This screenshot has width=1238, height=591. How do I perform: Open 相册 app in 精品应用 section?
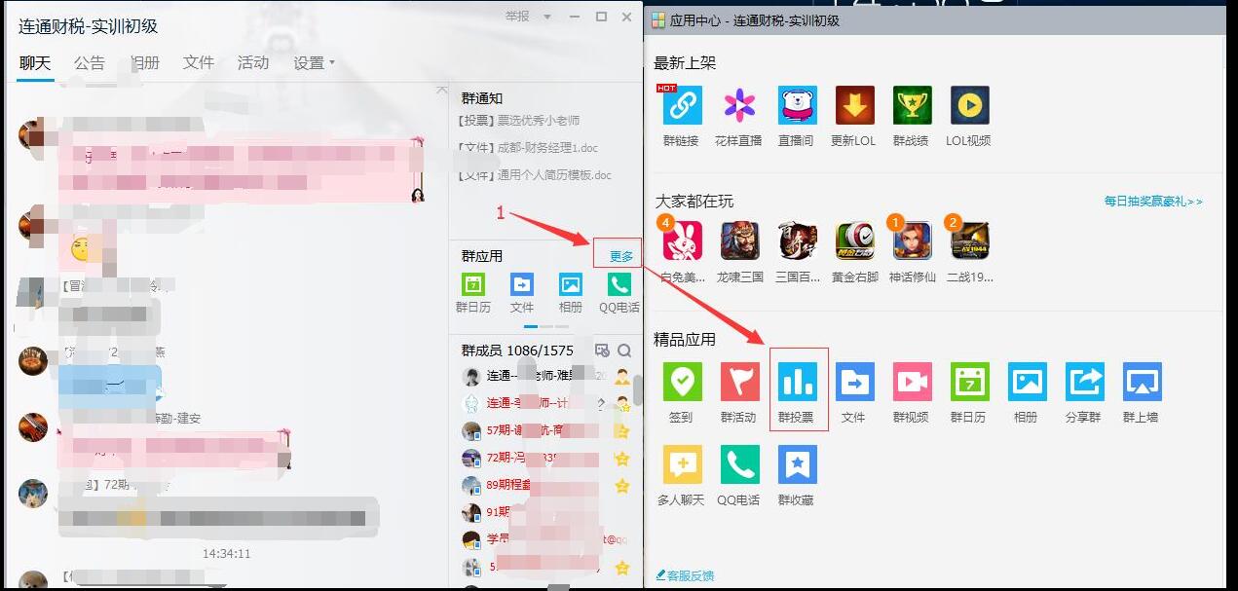(x=1027, y=382)
